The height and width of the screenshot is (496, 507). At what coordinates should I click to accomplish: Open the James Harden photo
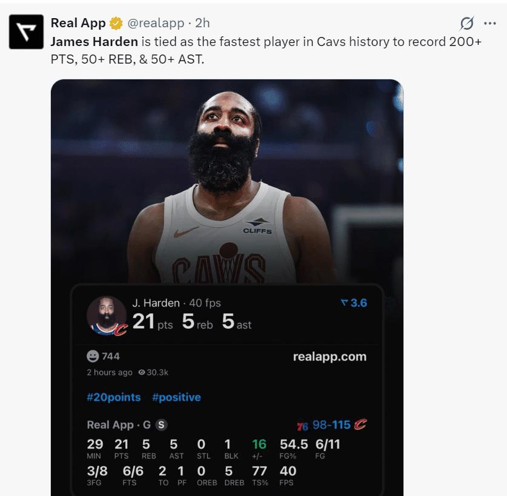coord(227,182)
